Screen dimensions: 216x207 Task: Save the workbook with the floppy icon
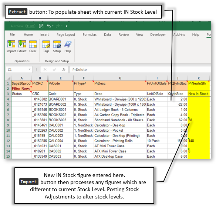(x=41, y=26)
